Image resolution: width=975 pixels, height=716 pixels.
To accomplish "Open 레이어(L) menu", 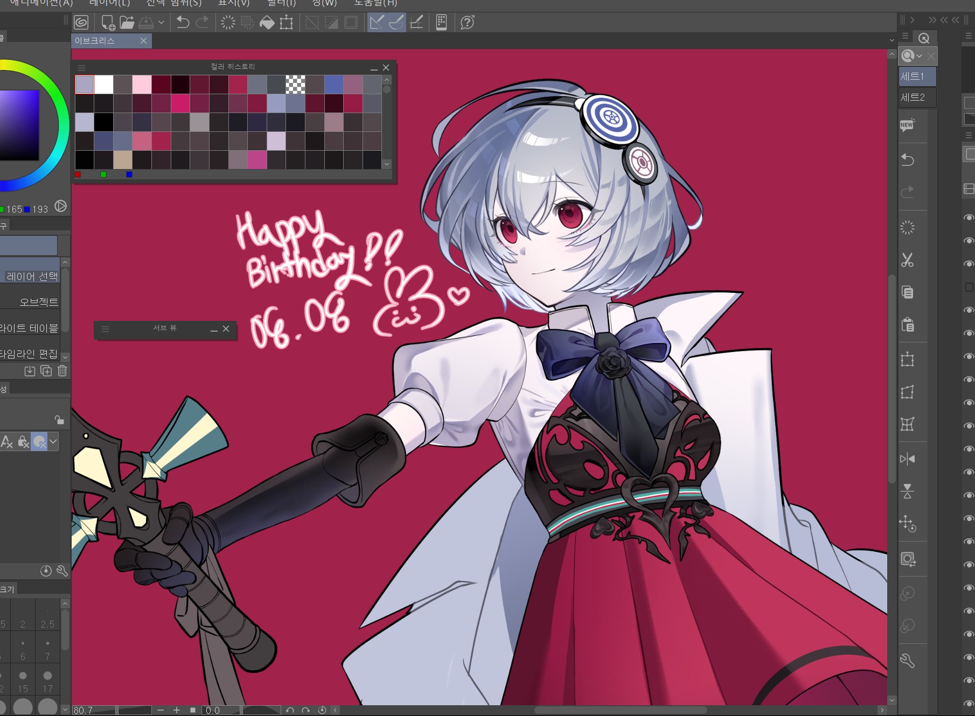I will (x=110, y=3).
